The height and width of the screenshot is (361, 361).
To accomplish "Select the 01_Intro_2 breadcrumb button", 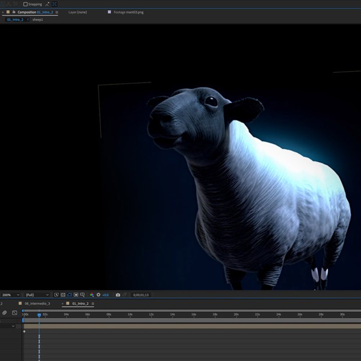I will 15,20.
